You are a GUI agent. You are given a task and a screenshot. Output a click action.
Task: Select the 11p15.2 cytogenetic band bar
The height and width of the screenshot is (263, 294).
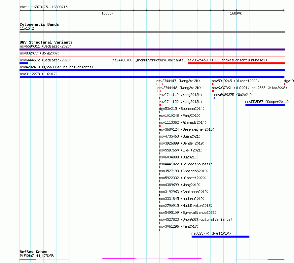pyautogui.click(x=152, y=32)
